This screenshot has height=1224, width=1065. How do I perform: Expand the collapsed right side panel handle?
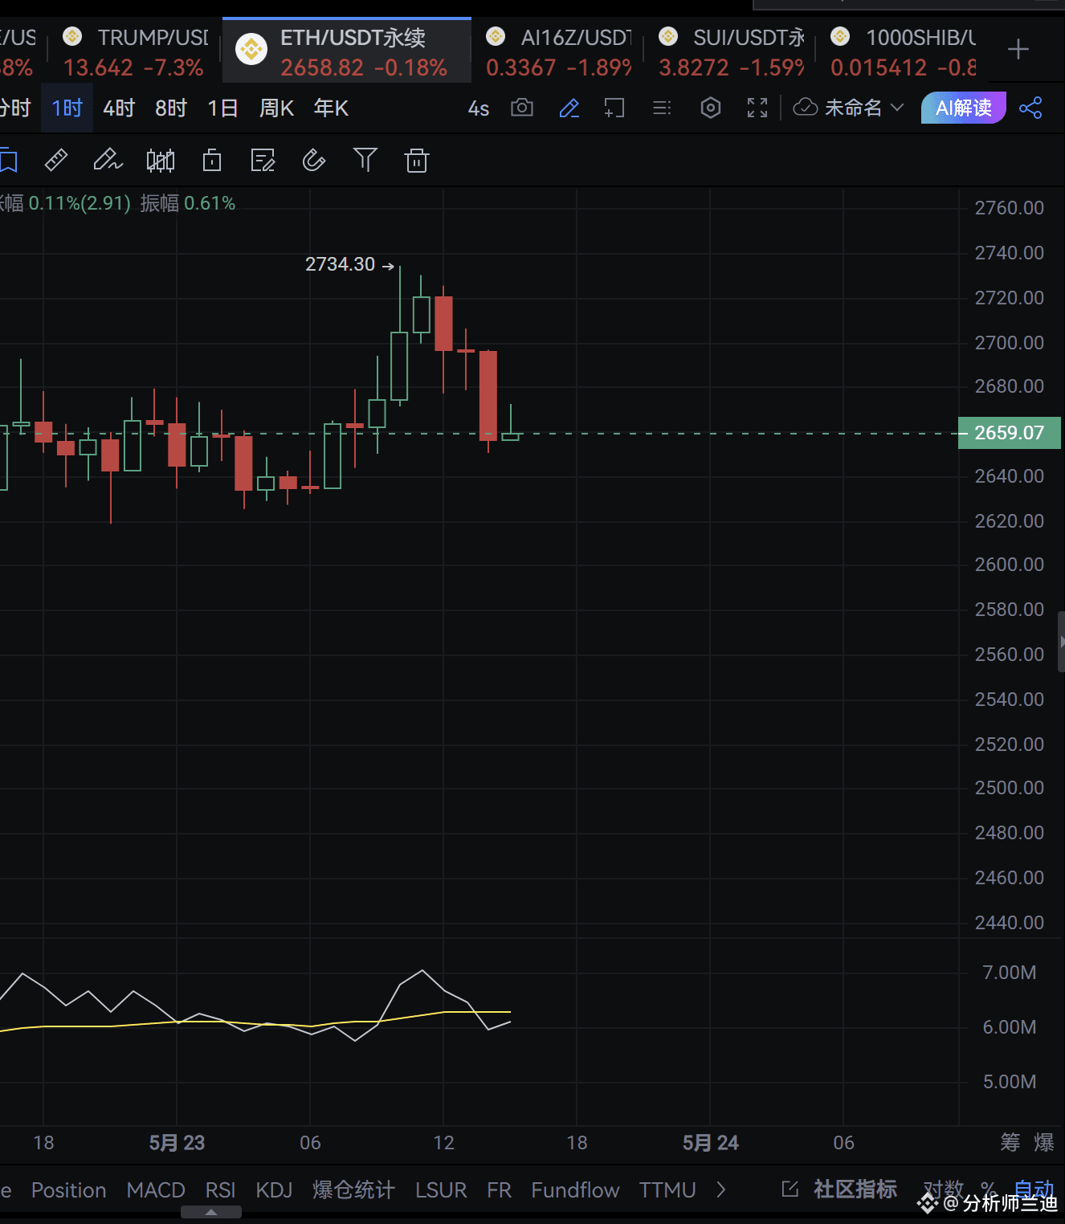(1061, 642)
